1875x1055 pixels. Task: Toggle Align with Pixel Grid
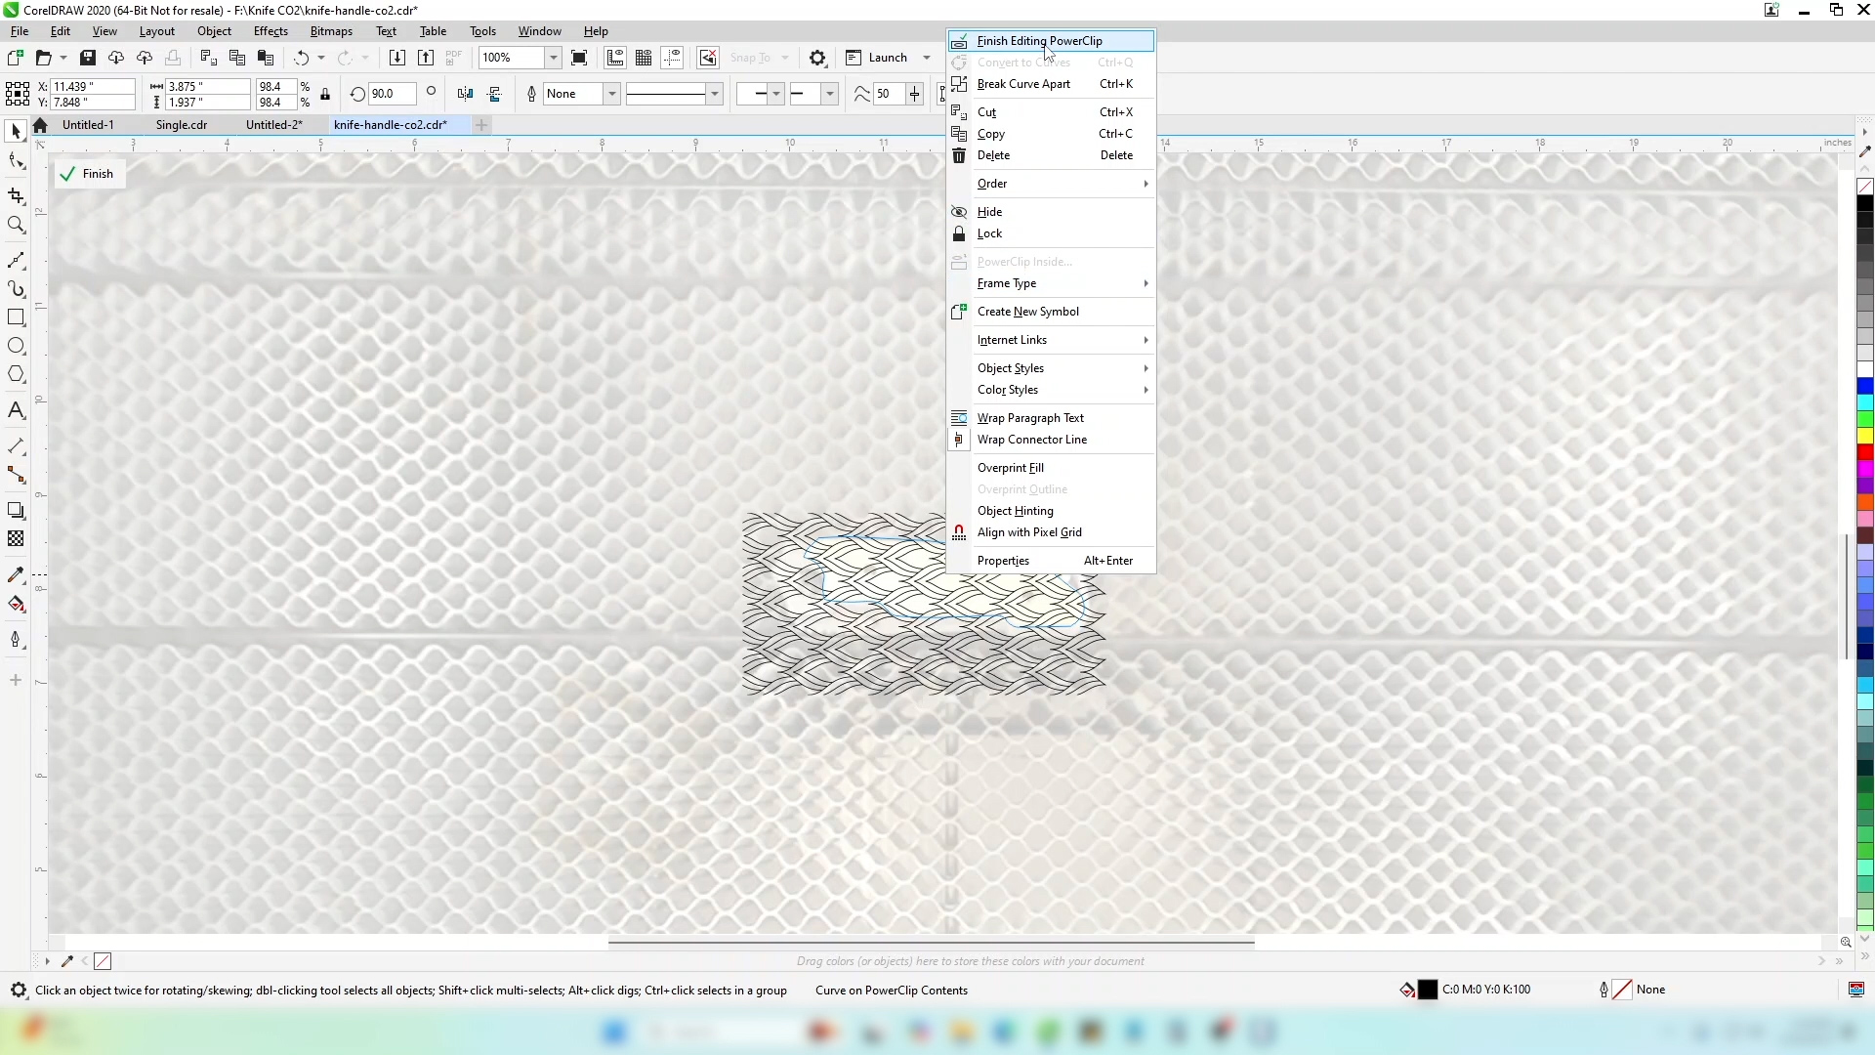point(1029,532)
